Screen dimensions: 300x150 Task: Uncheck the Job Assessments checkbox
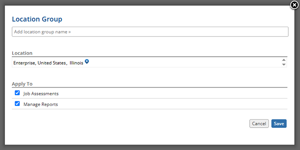[17, 93]
